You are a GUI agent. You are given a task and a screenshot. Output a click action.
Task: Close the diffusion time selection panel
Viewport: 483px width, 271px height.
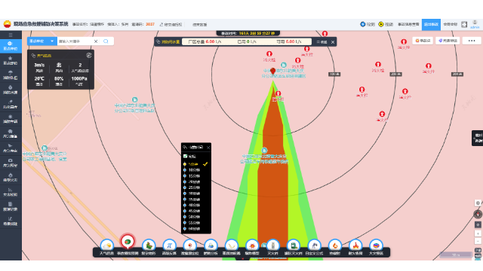tap(208, 148)
